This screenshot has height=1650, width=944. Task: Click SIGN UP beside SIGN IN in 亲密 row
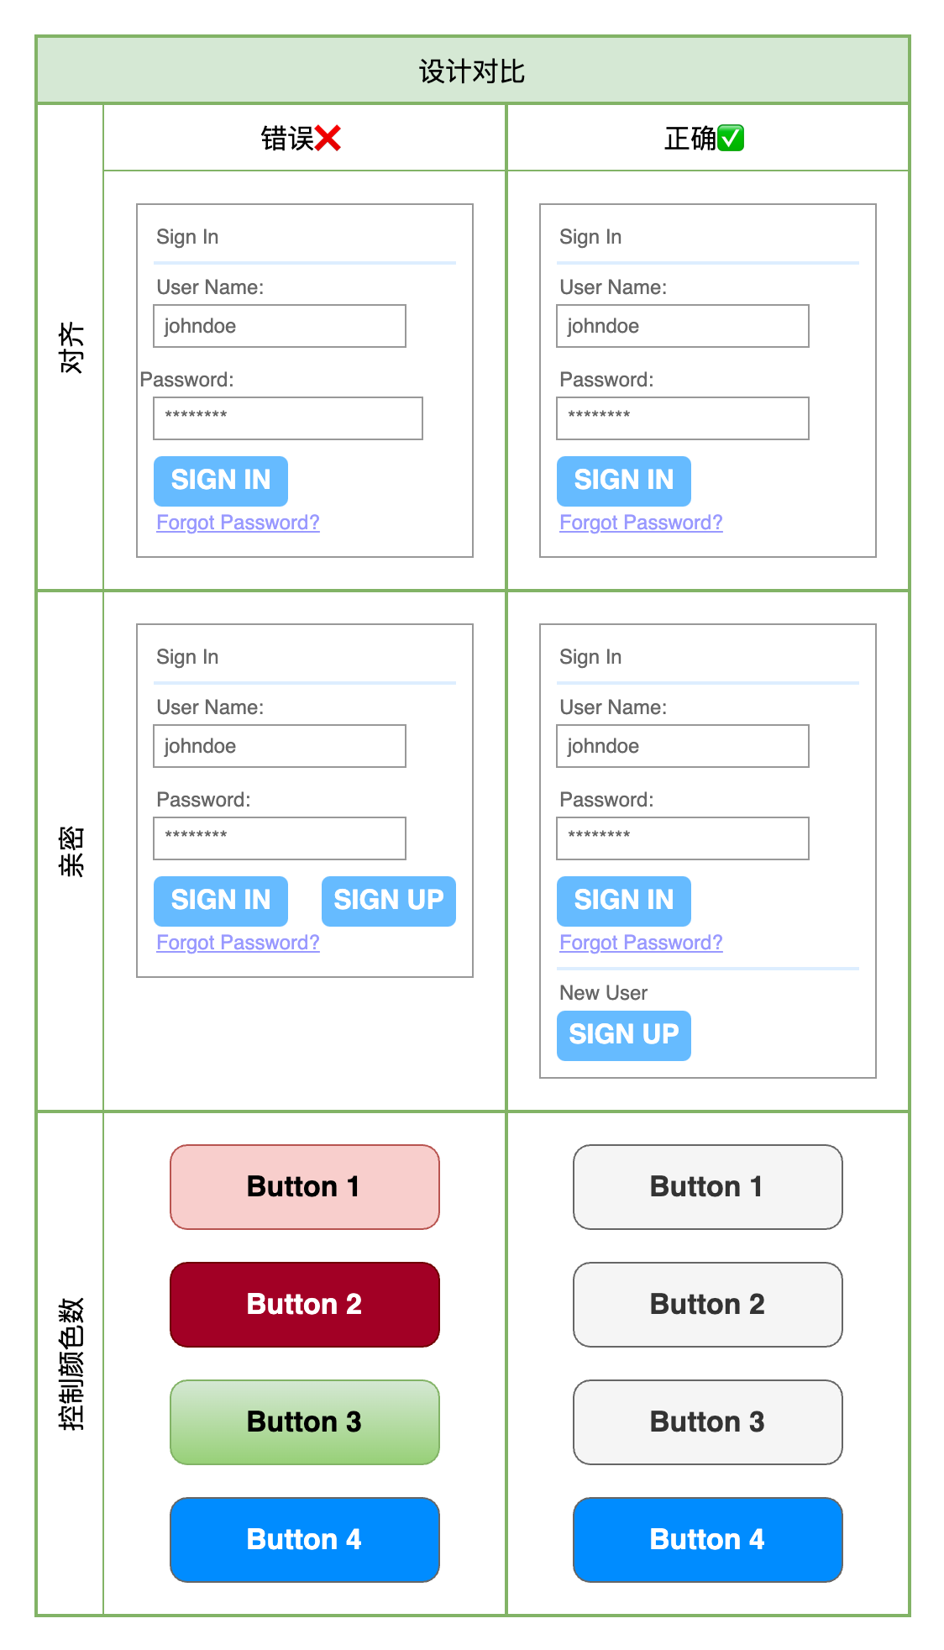coord(389,901)
